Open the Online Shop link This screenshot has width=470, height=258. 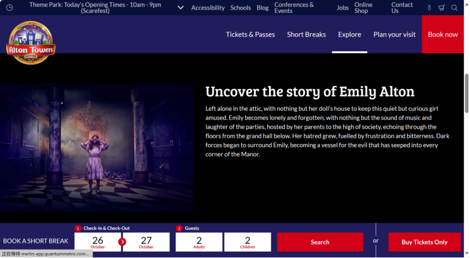pos(364,8)
